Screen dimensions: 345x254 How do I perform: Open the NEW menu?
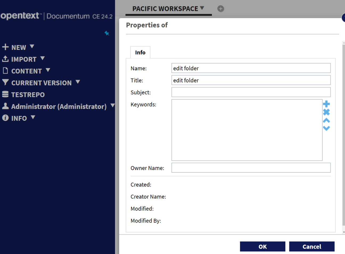click(19, 47)
